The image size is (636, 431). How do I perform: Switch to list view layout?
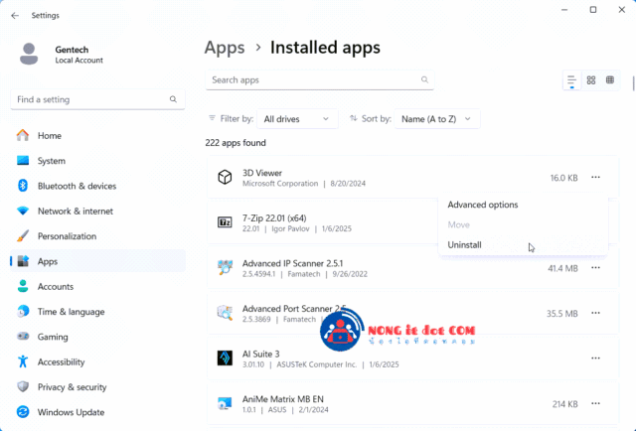click(572, 80)
